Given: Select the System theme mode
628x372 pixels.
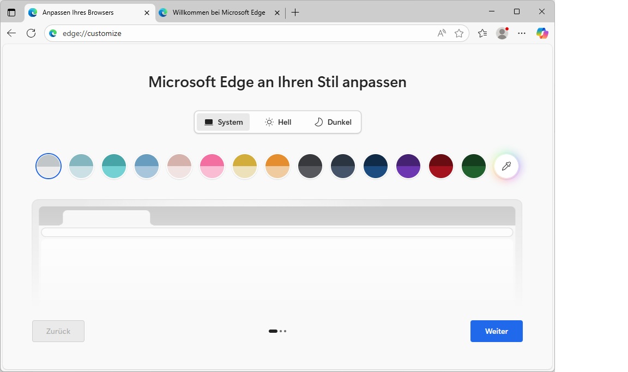Looking at the screenshot, I should coord(224,122).
